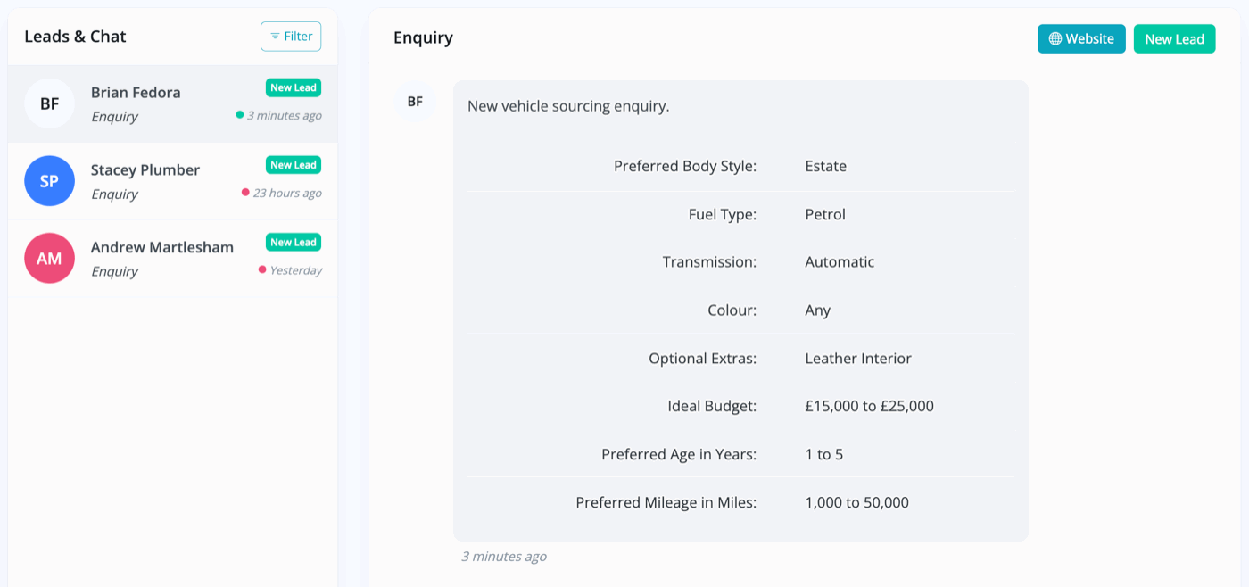1249x587 pixels.
Task: Click the Website source button
Action: 1081,39
